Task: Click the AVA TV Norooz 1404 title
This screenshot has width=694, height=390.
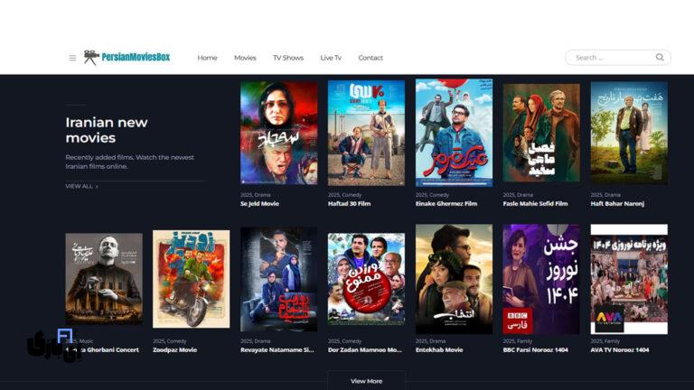Action: point(620,349)
